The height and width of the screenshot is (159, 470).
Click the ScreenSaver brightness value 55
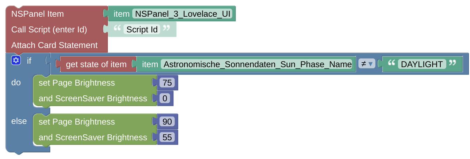tap(167, 137)
